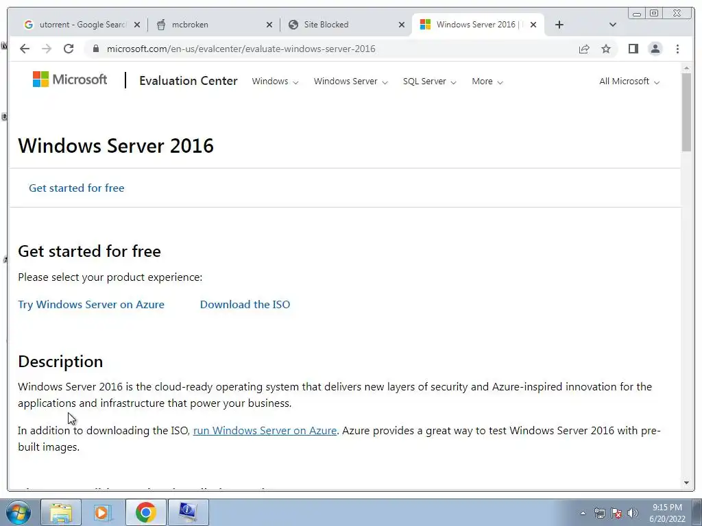Click the Chrome taskbar icon
702x526 pixels.
[146, 512]
